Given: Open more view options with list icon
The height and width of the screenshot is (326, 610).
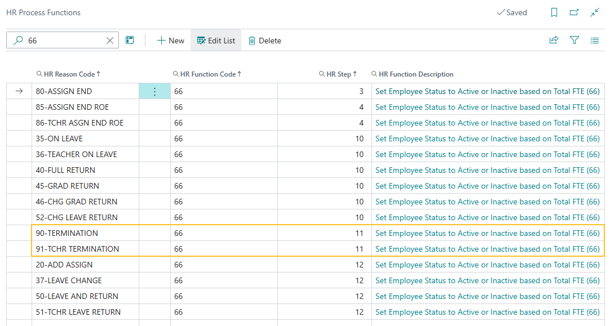Looking at the screenshot, I should tap(594, 40).
